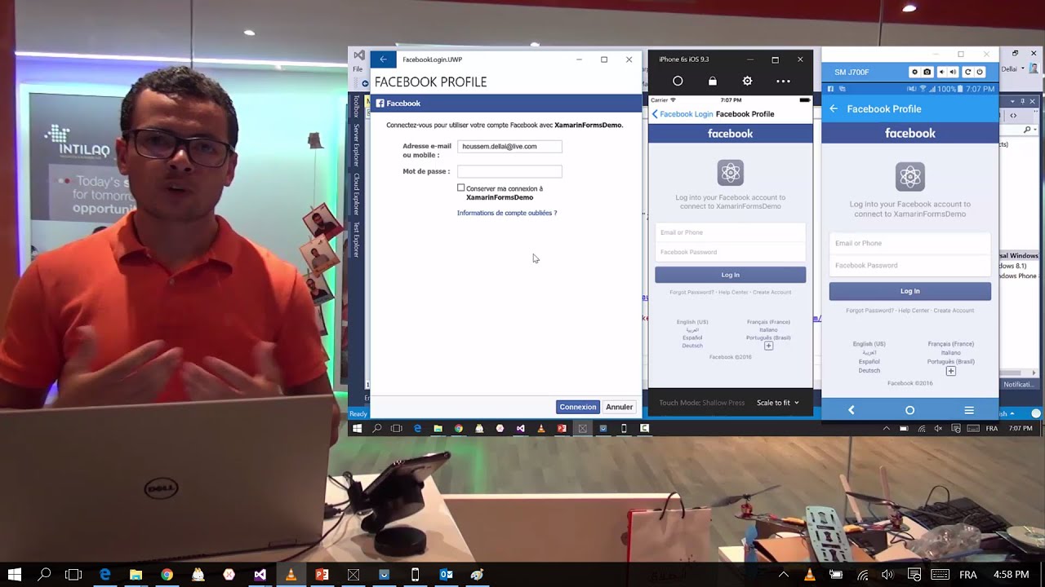
Task: Open Outlook from the bottom outer taskbar
Action: coord(446,575)
